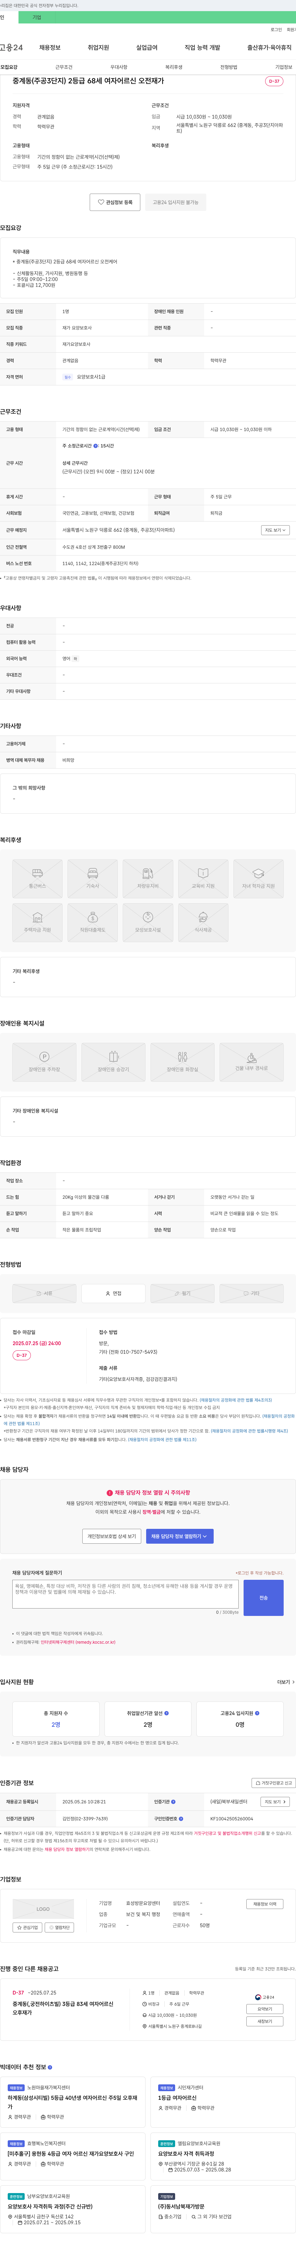
Task: Select the 장애인용 화장실 facility icon
Action: pos(182,1062)
